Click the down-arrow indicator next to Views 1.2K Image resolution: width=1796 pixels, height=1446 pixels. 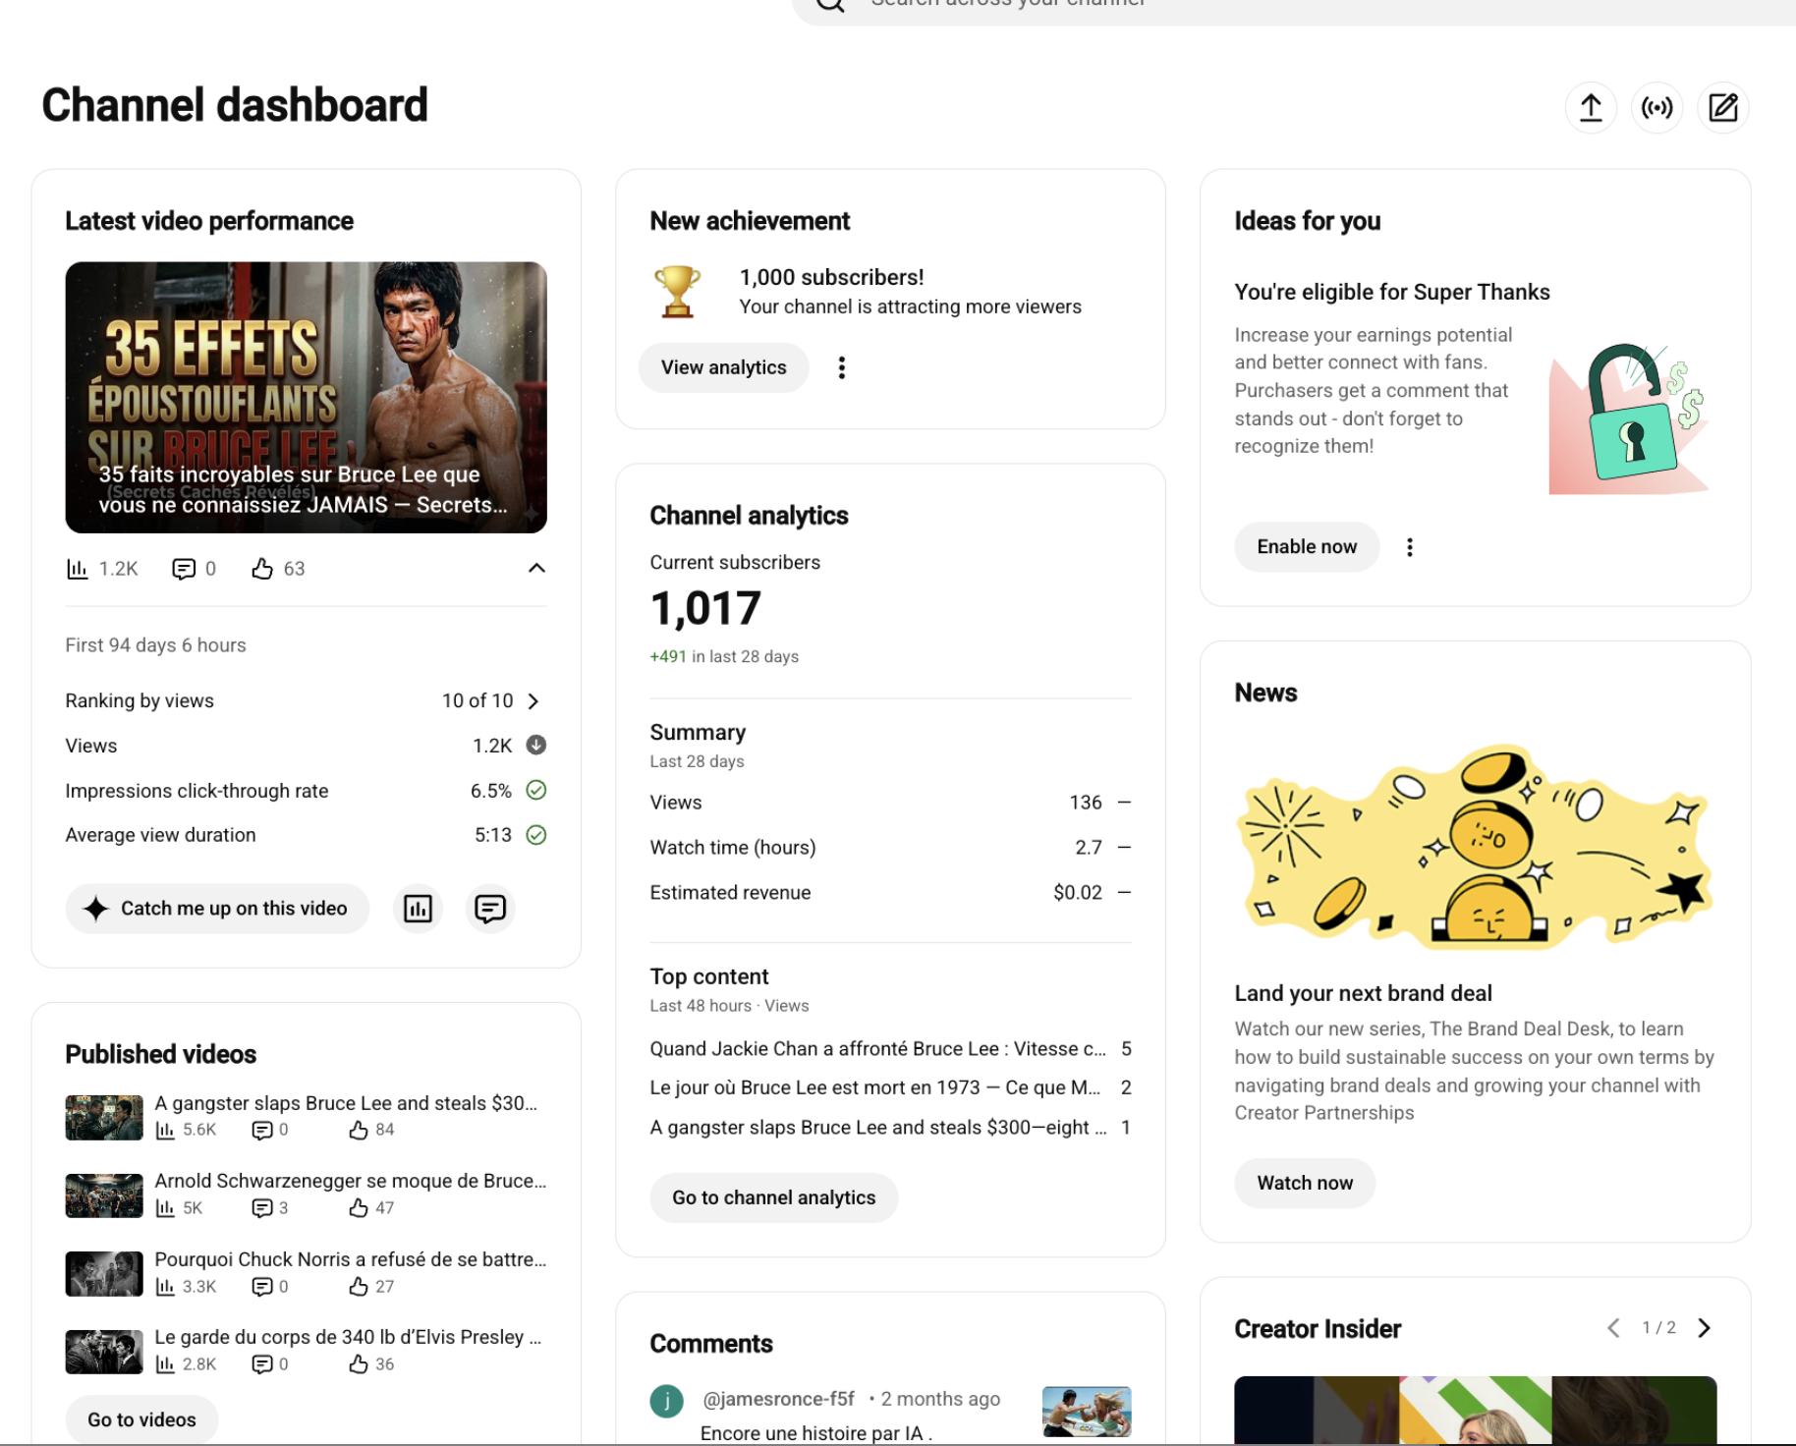coord(535,745)
